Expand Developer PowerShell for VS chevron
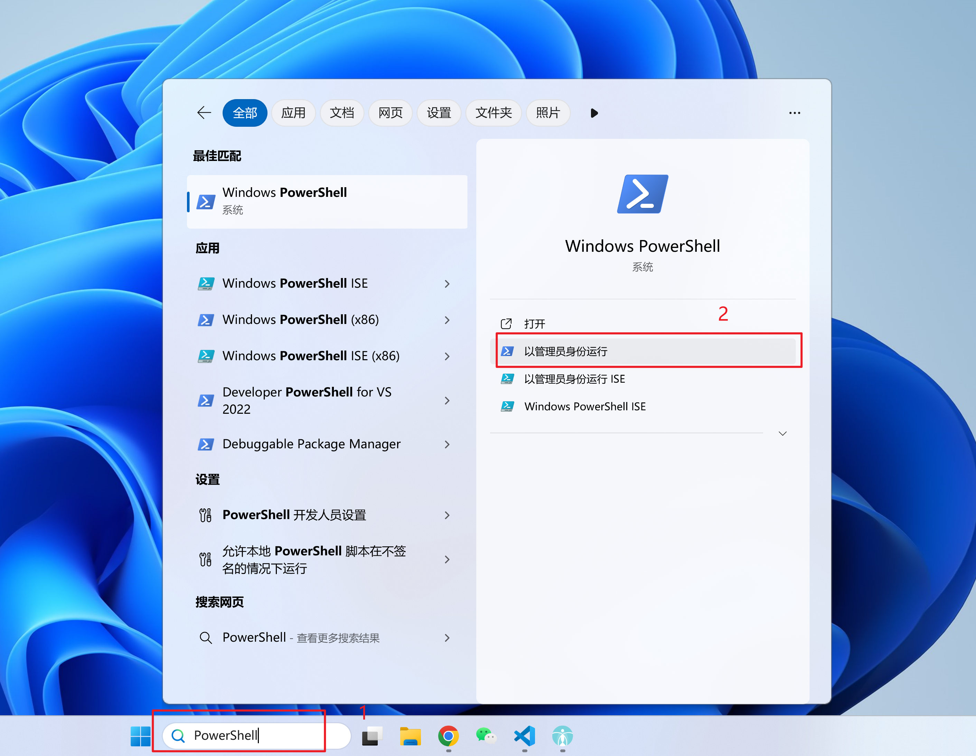This screenshot has width=976, height=756. pos(447,401)
